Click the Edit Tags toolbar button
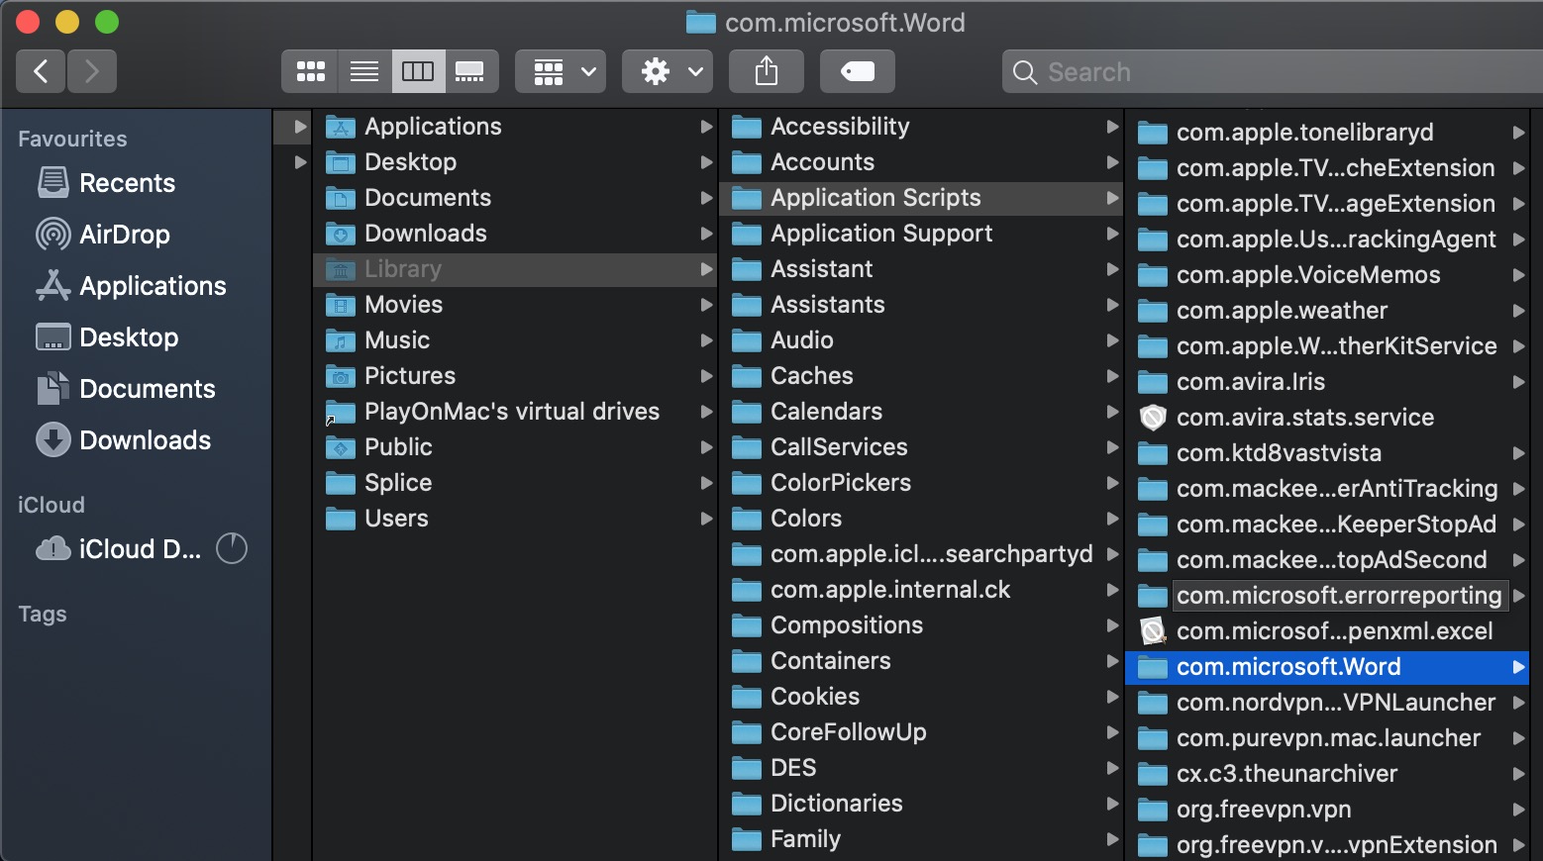Image resolution: width=1543 pixels, height=861 pixels. point(858,71)
